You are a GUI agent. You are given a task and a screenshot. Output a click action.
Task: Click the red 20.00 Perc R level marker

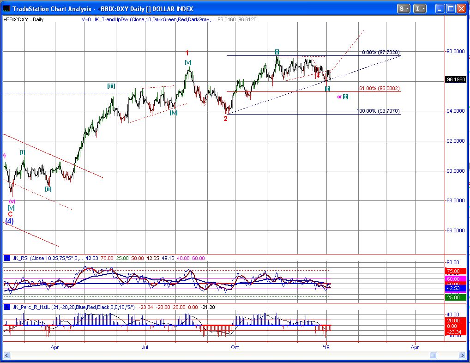(456, 321)
